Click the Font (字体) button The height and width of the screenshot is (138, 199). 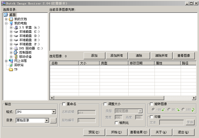pos(190,122)
